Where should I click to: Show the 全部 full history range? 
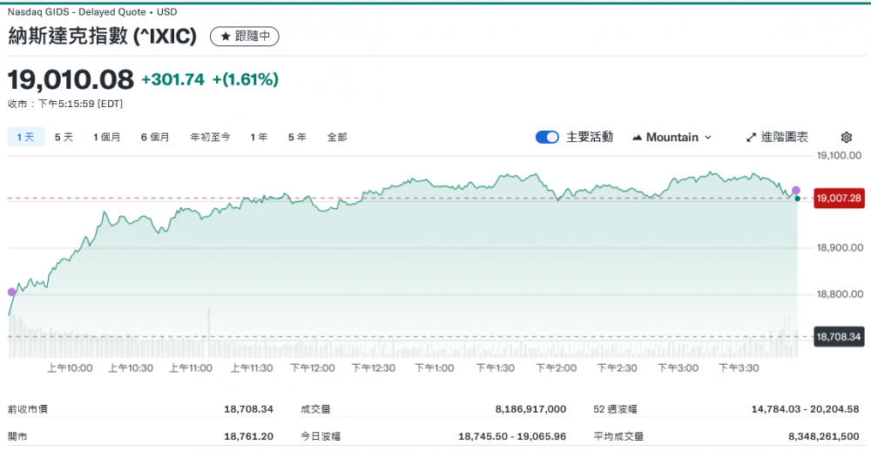pyautogui.click(x=337, y=138)
